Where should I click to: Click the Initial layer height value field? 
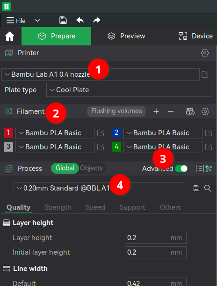coord(156,252)
